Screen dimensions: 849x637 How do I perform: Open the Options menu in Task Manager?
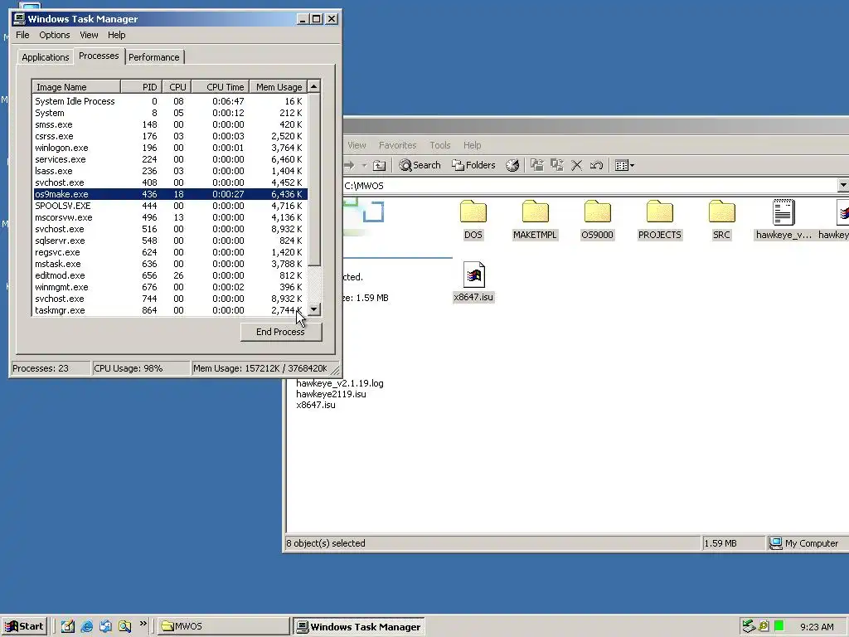(54, 35)
